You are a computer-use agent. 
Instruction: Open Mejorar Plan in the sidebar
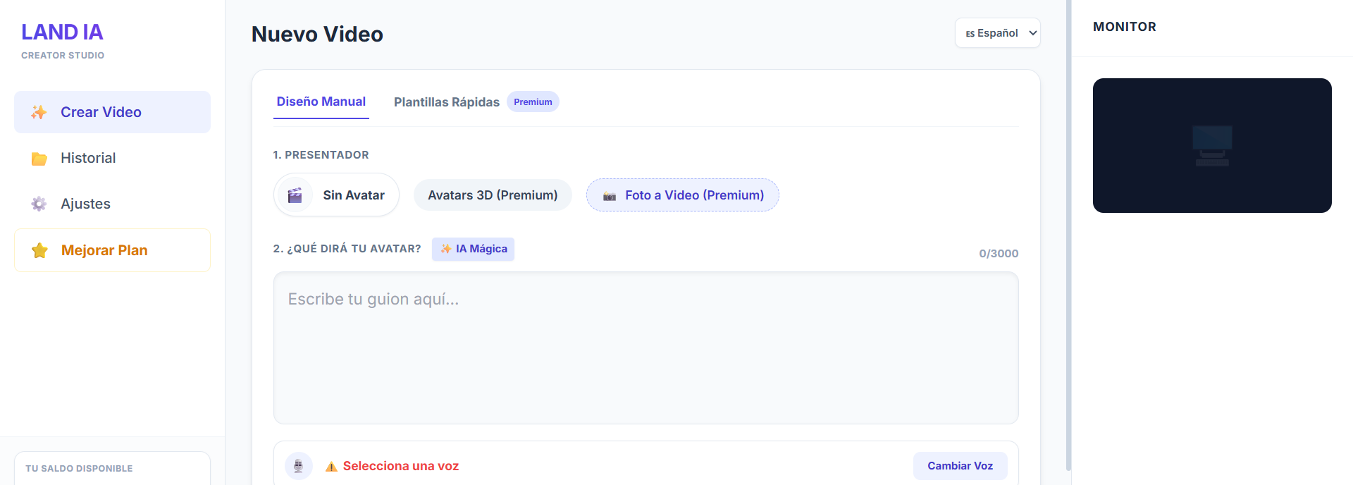pyautogui.click(x=112, y=250)
